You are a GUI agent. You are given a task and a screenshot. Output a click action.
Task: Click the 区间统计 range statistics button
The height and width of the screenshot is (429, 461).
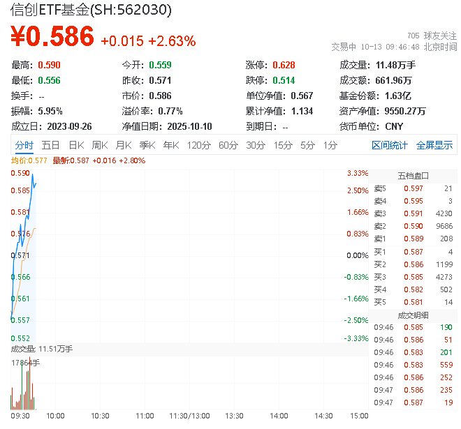pos(390,145)
